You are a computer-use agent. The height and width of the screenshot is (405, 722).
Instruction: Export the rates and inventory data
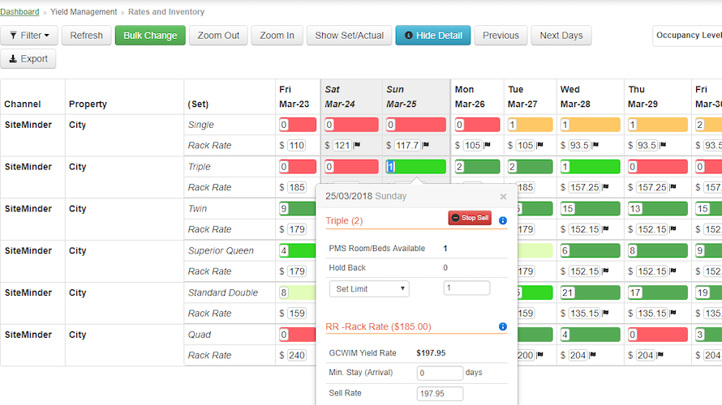(x=28, y=59)
